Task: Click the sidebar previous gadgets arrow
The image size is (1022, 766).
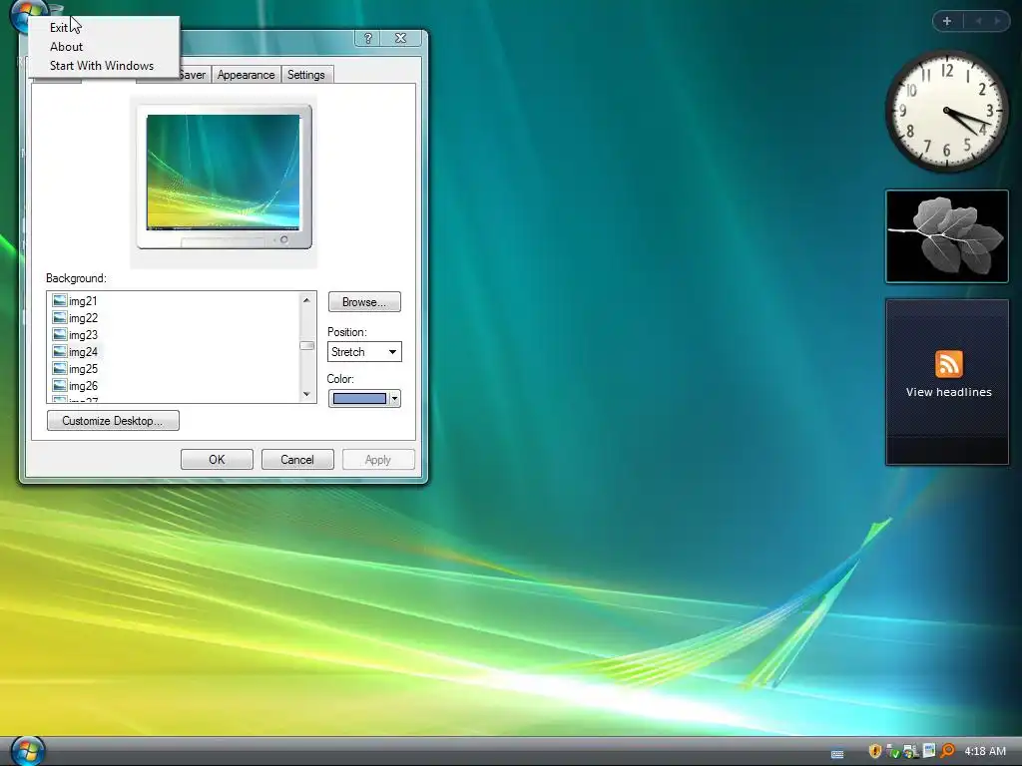Action: 978,21
